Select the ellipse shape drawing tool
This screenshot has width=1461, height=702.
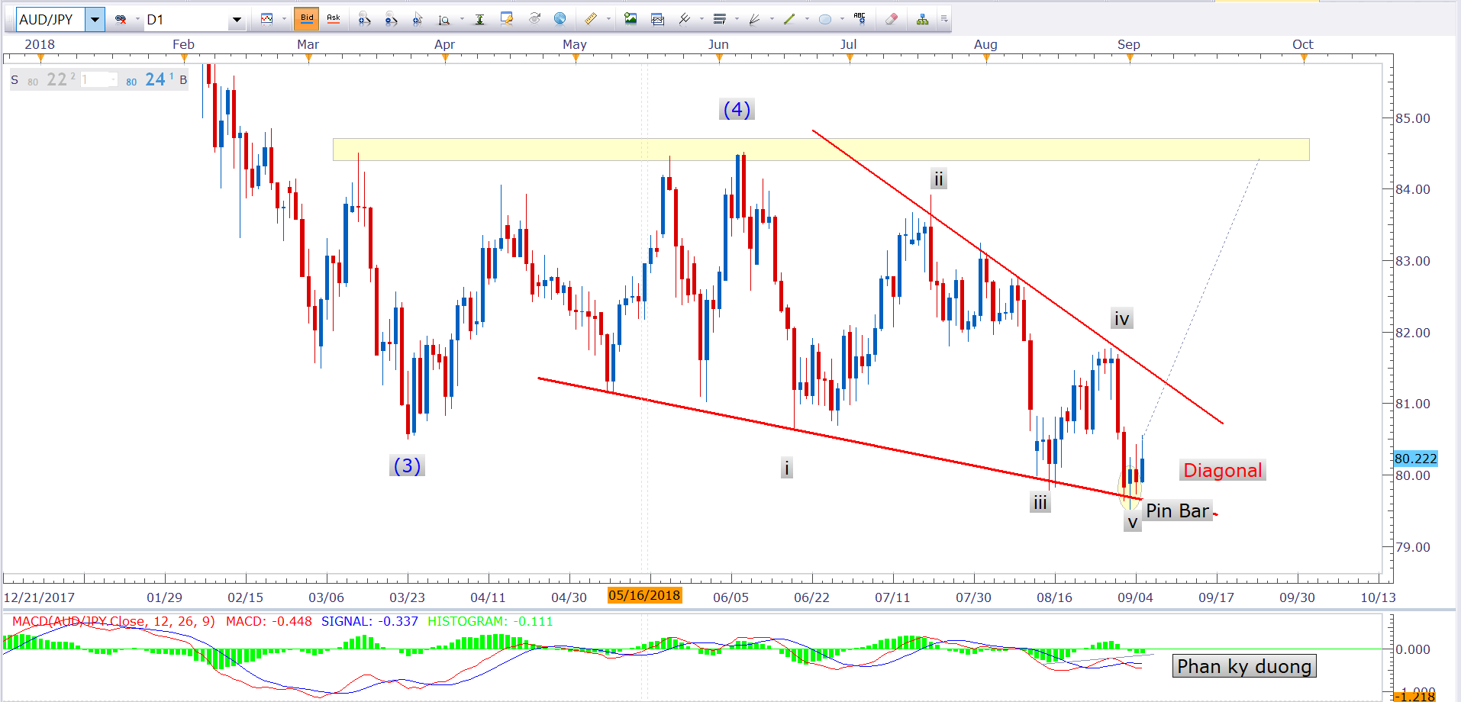tap(825, 19)
